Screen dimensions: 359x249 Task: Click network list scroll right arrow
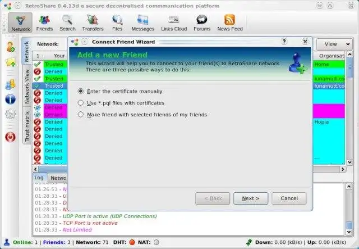(343, 169)
